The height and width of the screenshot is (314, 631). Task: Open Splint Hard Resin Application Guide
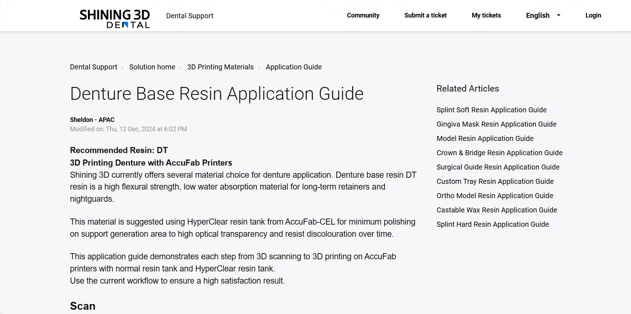tap(493, 224)
